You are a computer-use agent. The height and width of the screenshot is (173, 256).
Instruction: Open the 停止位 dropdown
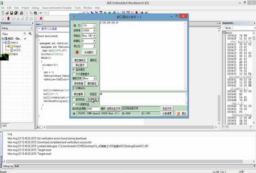[95, 46]
